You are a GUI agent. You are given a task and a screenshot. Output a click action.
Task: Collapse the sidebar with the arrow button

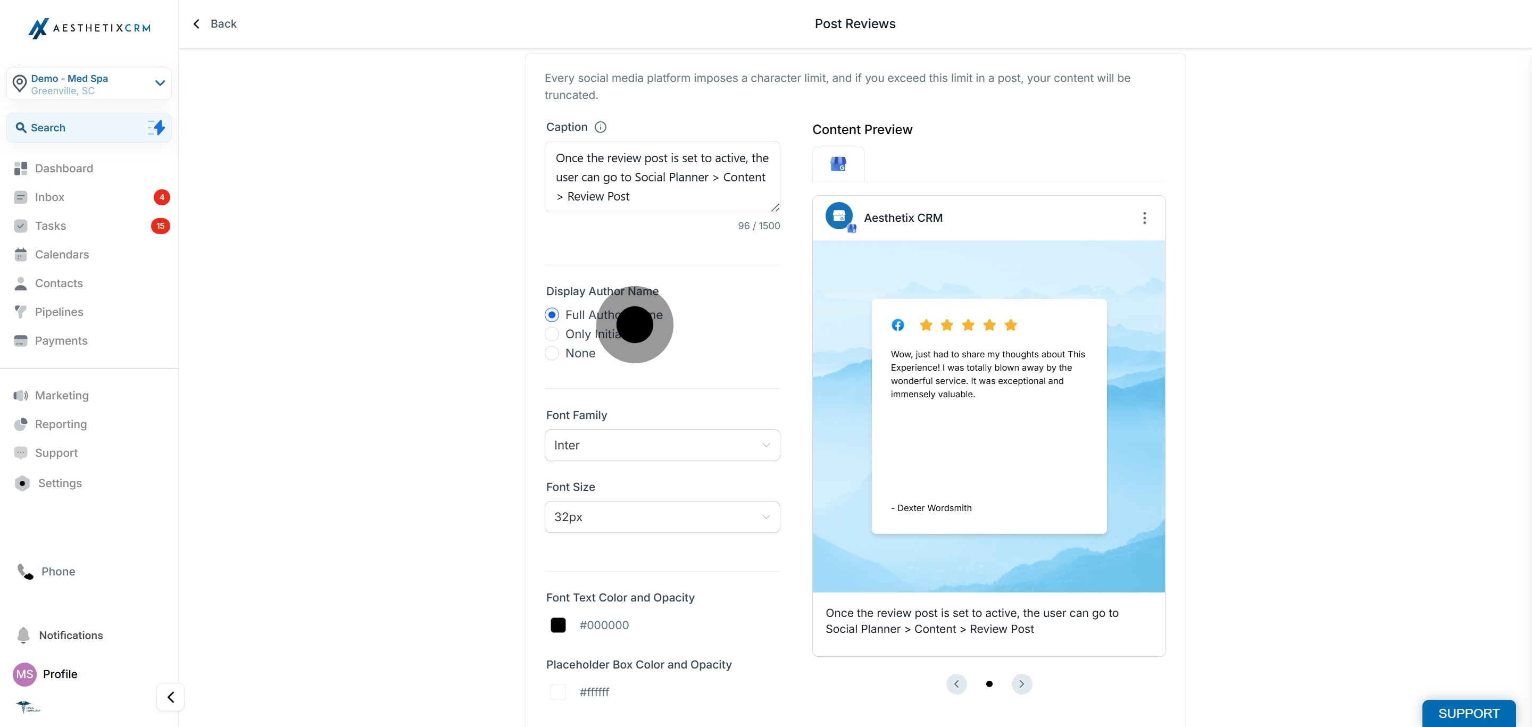(x=170, y=697)
